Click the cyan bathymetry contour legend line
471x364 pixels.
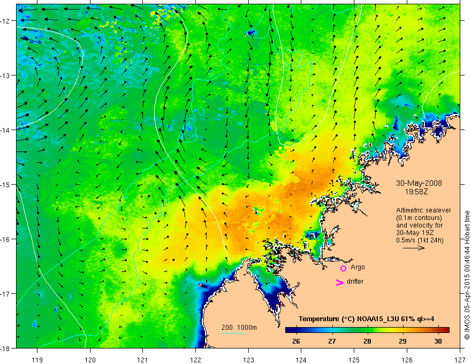click(232, 333)
